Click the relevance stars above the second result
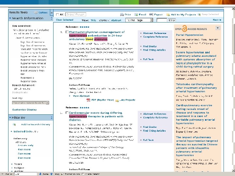Viewport: 235px width, 176px height. [x=85, y=108]
